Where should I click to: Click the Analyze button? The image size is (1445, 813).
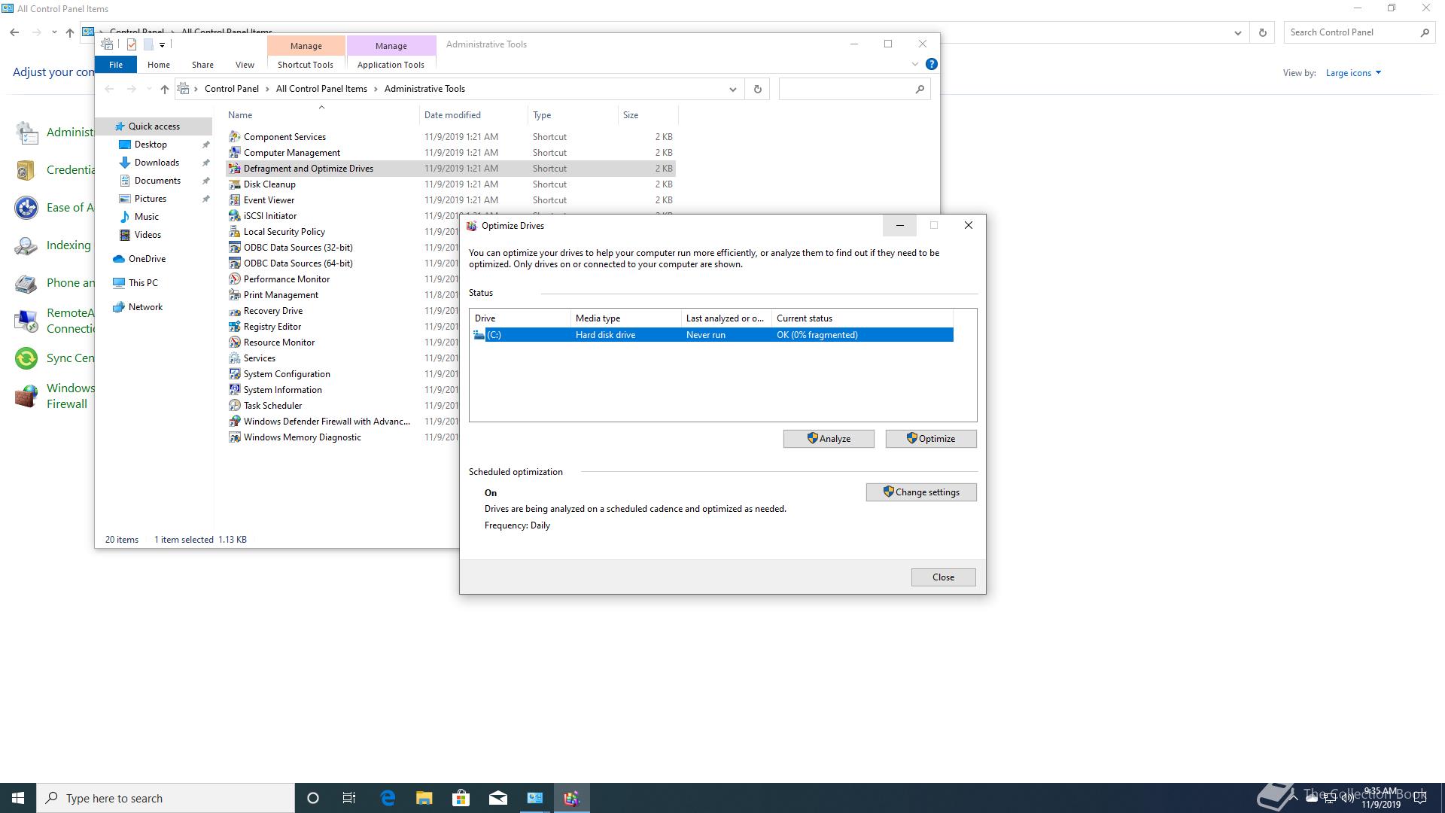pos(828,439)
